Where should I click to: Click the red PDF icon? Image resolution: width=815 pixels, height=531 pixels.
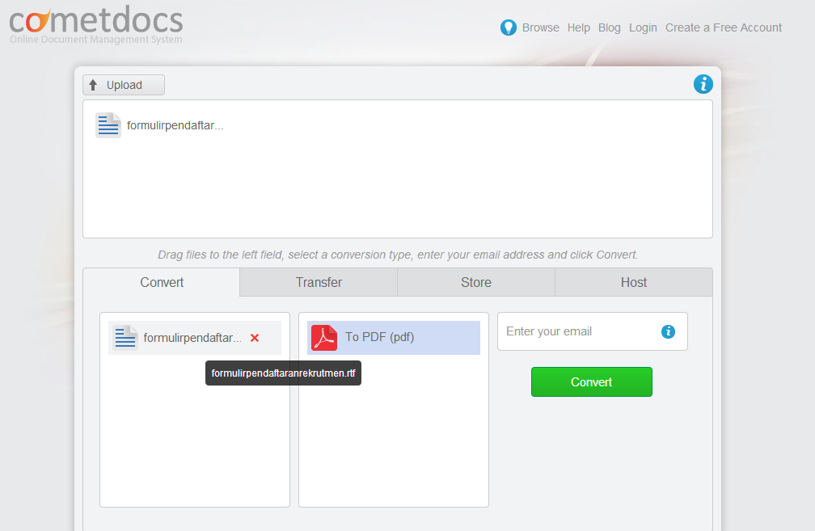coord(324,338)
